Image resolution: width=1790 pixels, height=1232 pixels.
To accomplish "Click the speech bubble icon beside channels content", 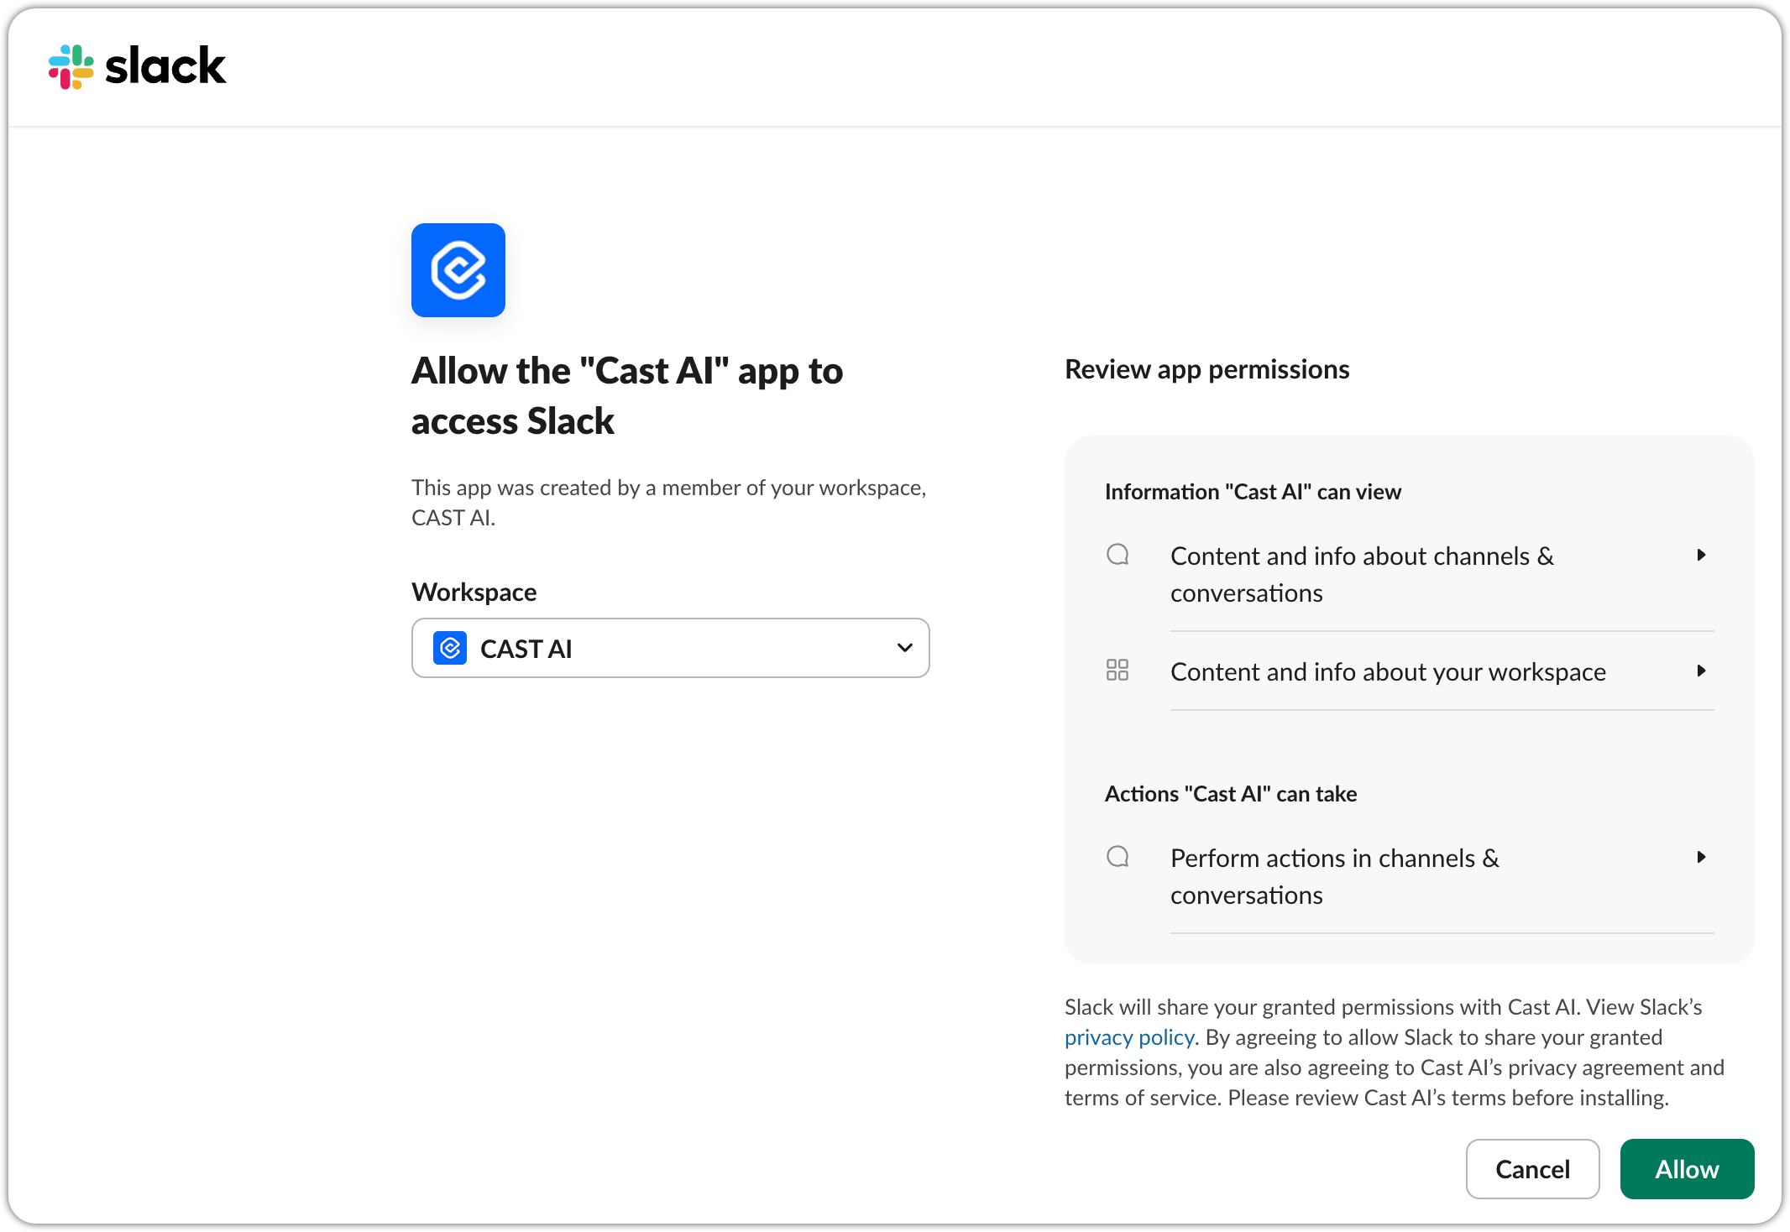I will [1117, 555].
